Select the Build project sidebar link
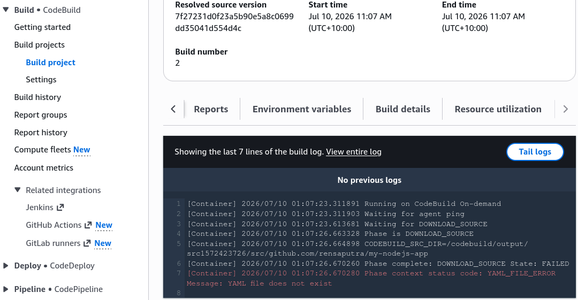The height and width of the screenshot is (300, 578). pyautogui.click(x=50, y=62)
